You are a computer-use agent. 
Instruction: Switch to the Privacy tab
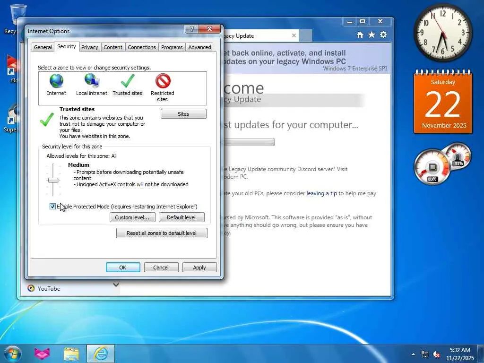[x=89, y=47]
